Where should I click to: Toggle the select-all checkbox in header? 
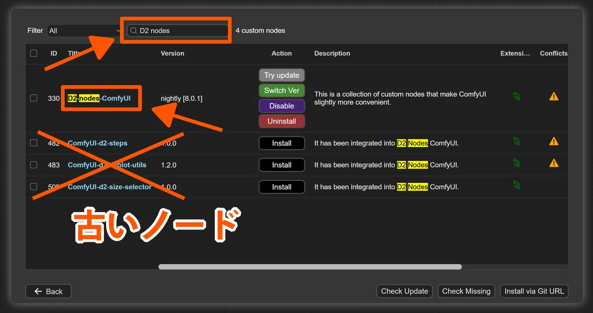tap(34, 53)
